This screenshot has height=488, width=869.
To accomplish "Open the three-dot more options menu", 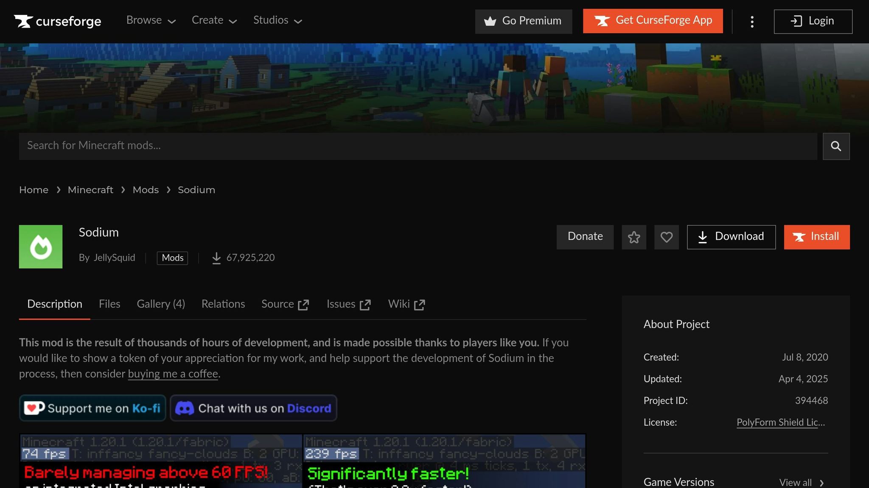I will click(752, 22).
